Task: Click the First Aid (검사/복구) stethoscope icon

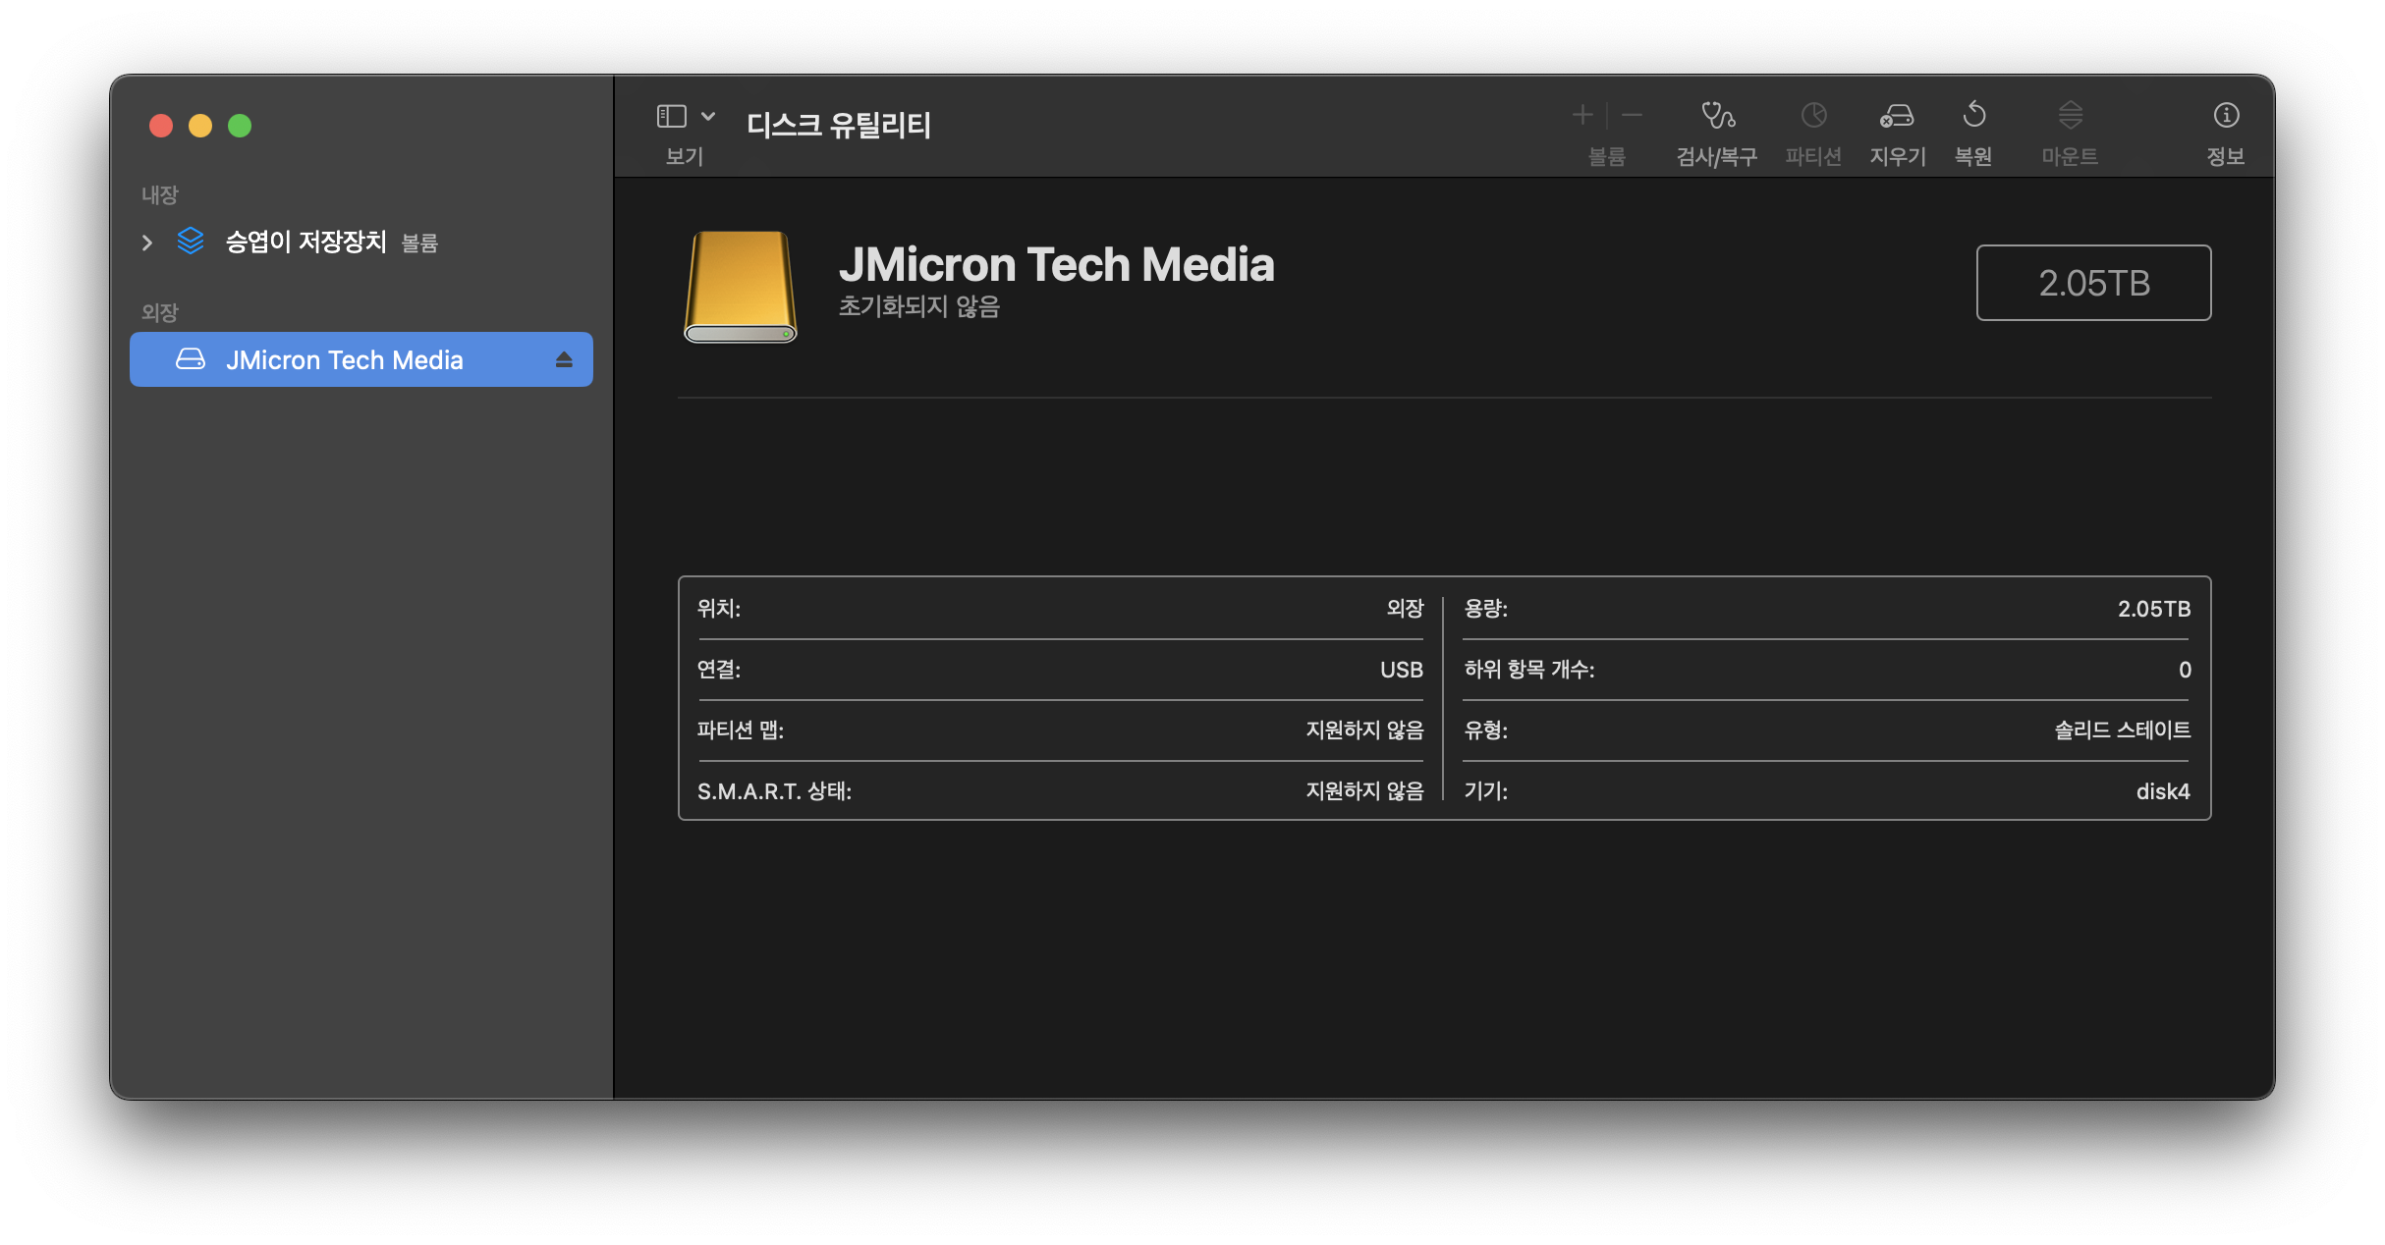Action: (1717, 116)
